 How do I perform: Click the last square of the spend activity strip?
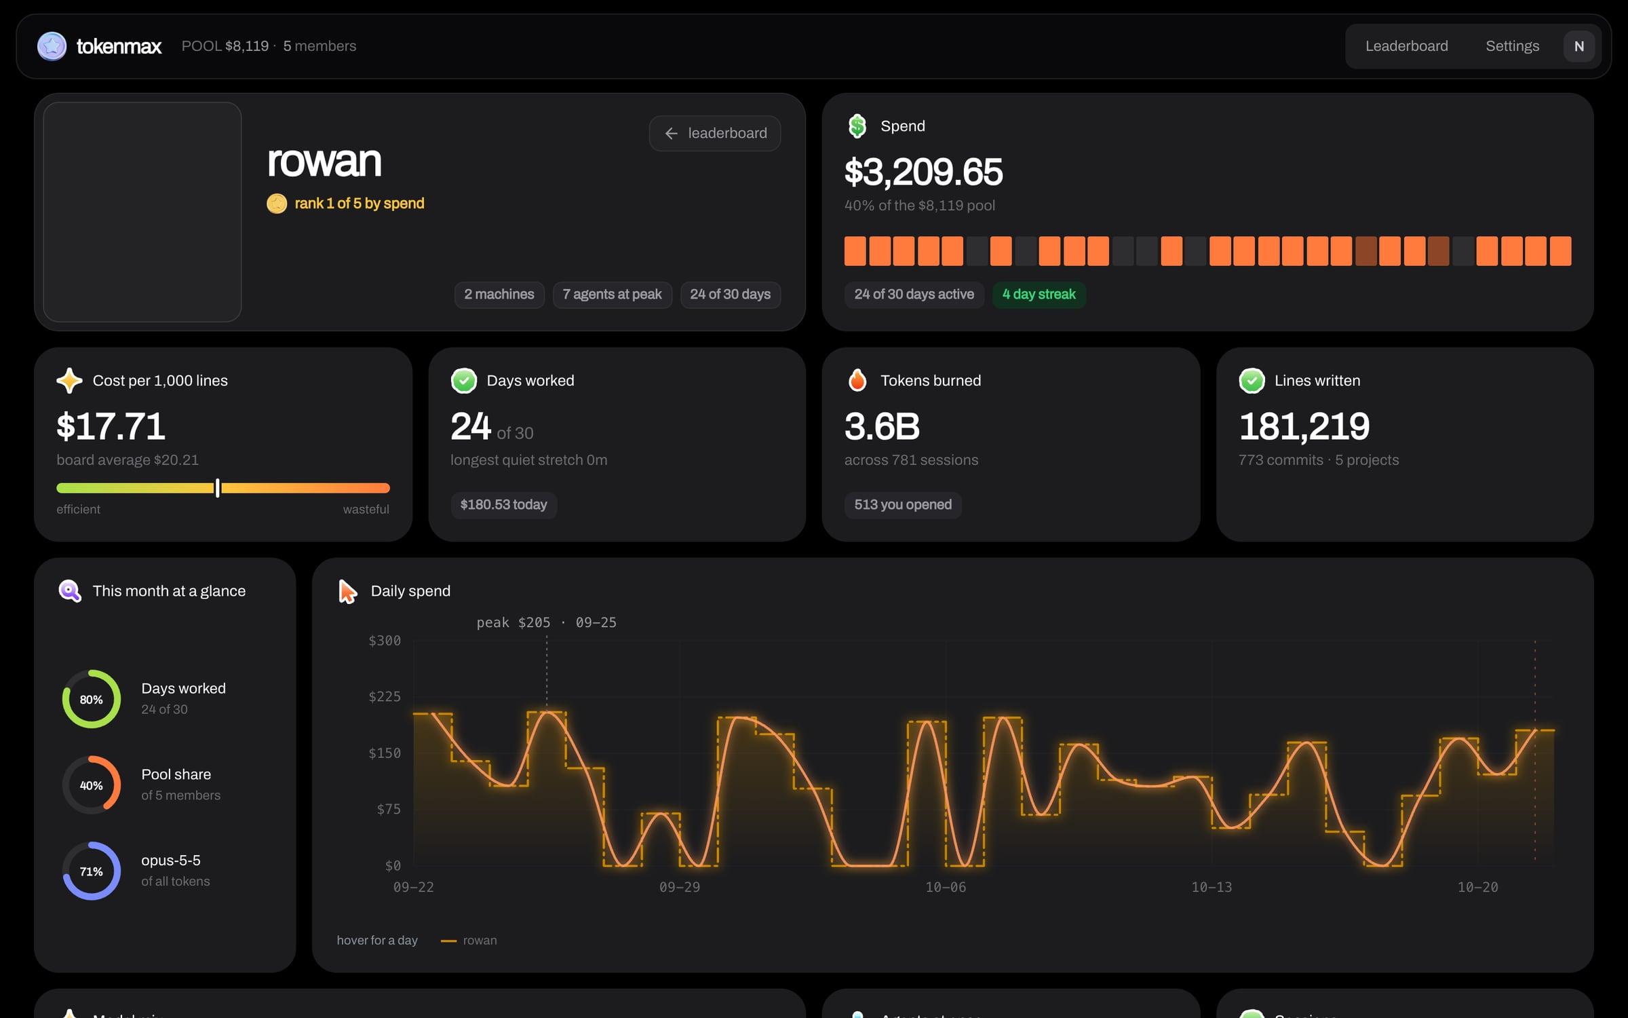click(1560, 251)
